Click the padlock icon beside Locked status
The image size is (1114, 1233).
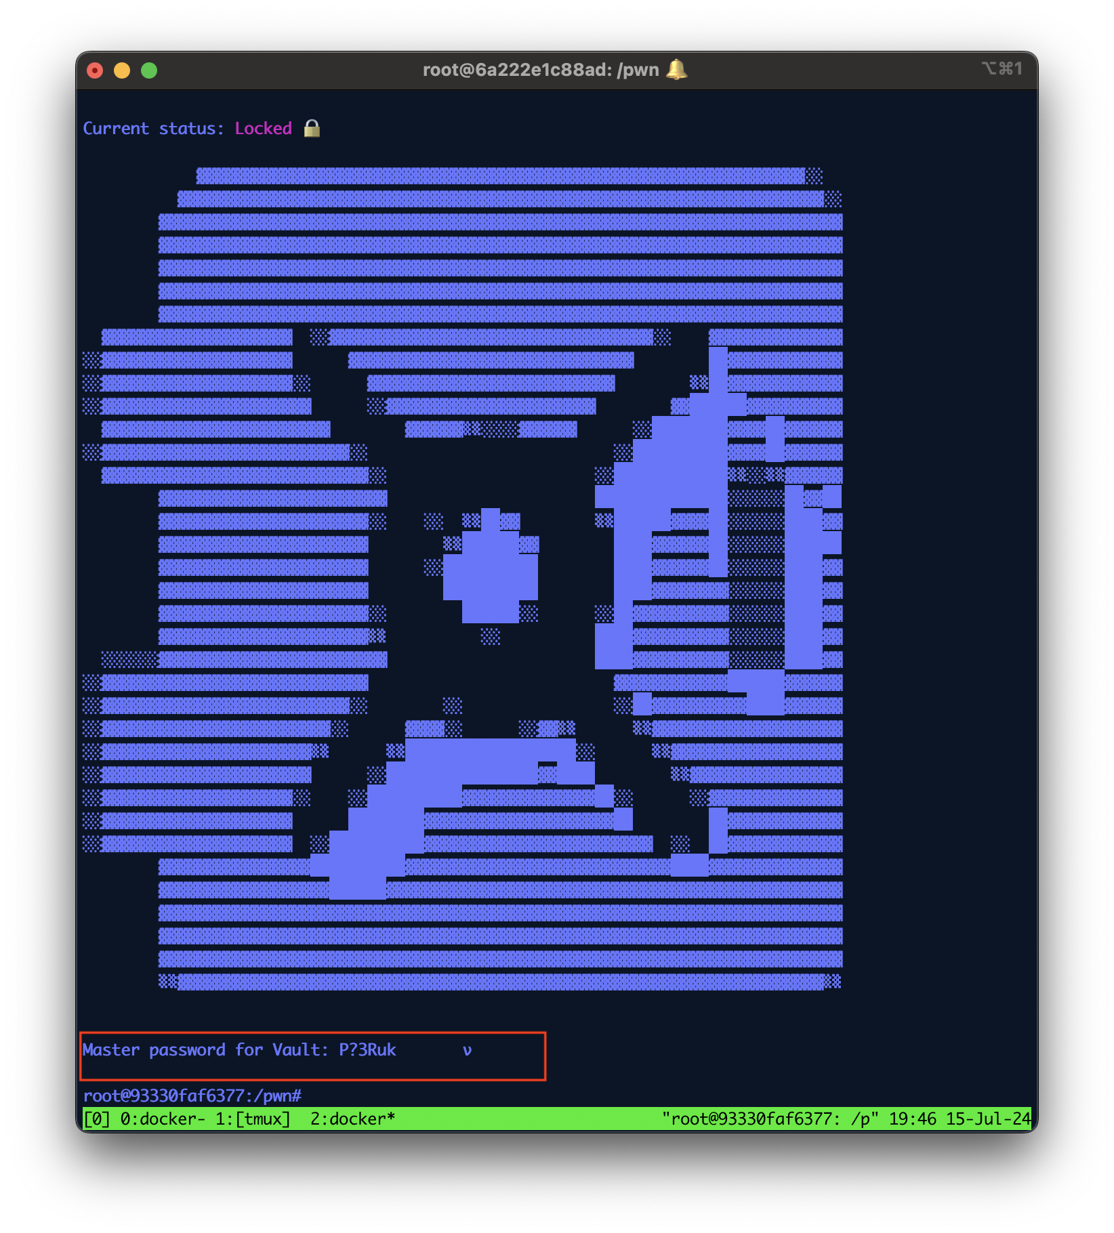point(312,128)
